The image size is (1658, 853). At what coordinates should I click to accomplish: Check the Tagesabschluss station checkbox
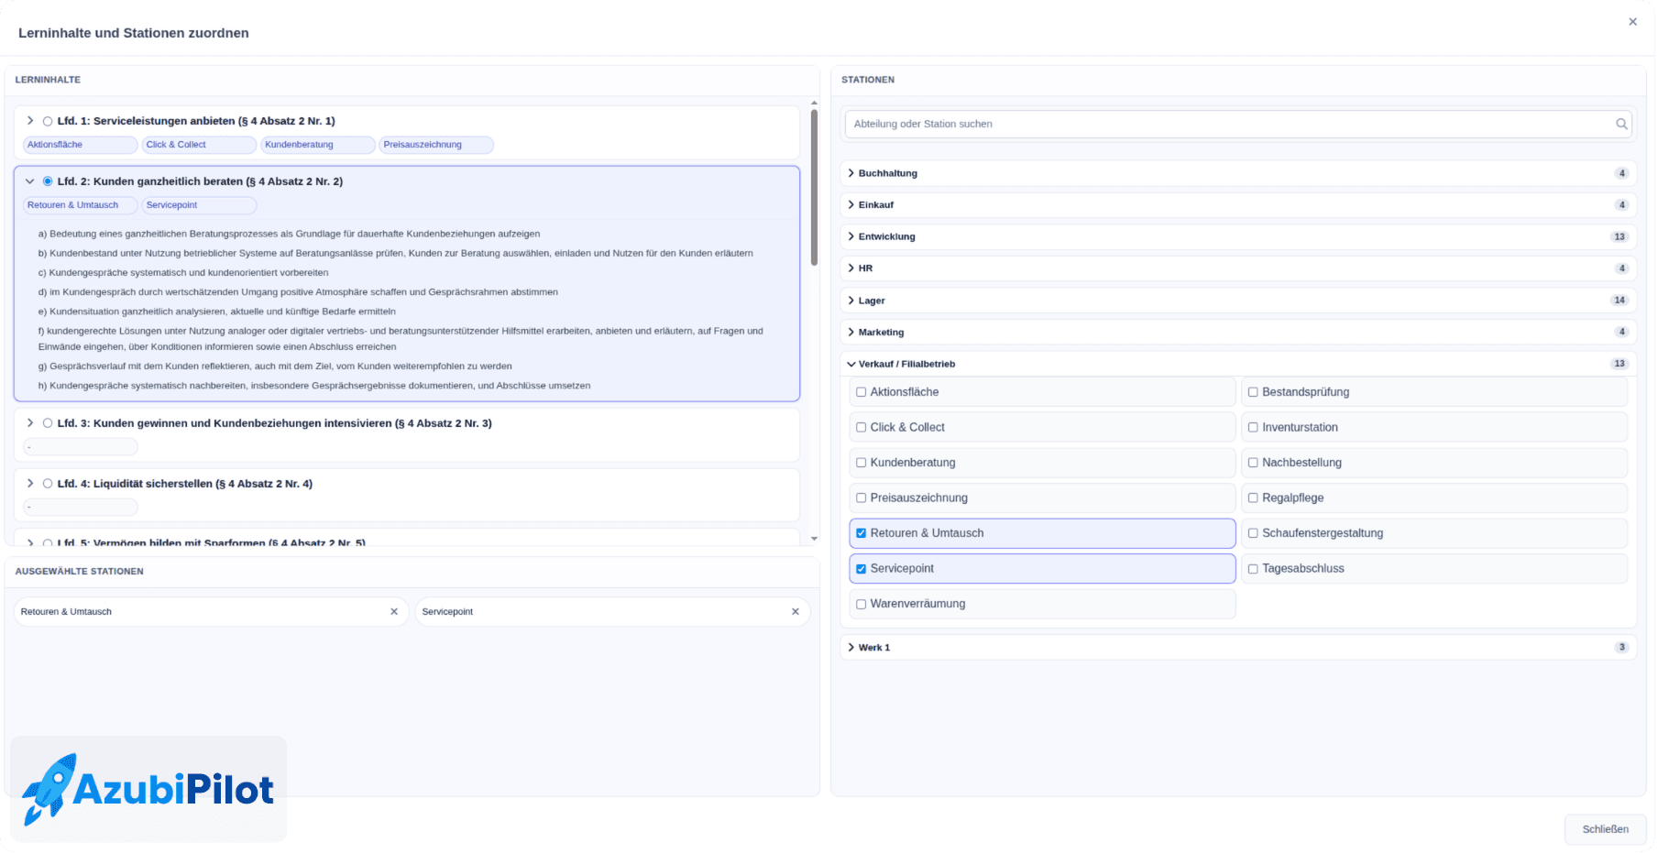1253,569
